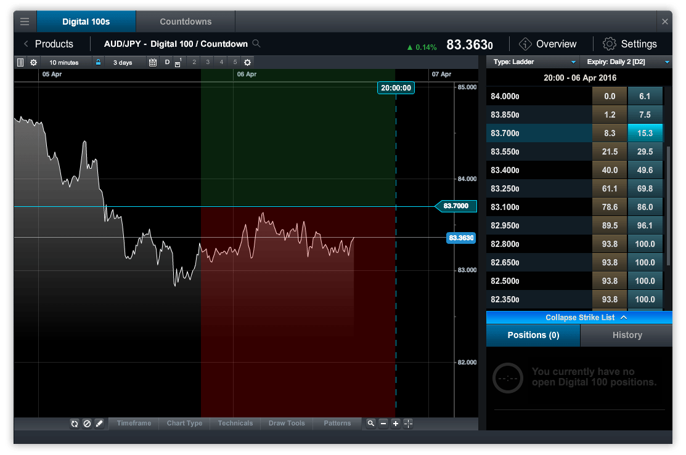The width and height of the screenshot is (686, 455).
Task: Buy 83.1000 strike at 86.0
Action: pyautogui.click(x=645, y=207)
